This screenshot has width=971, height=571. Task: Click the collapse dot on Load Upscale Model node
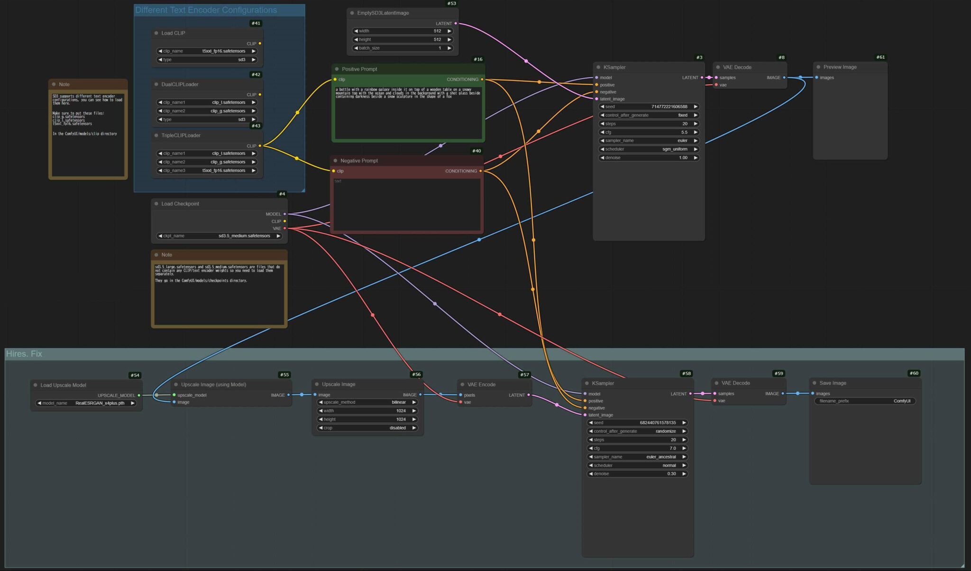pyautogui.click(x=35, y=385)
